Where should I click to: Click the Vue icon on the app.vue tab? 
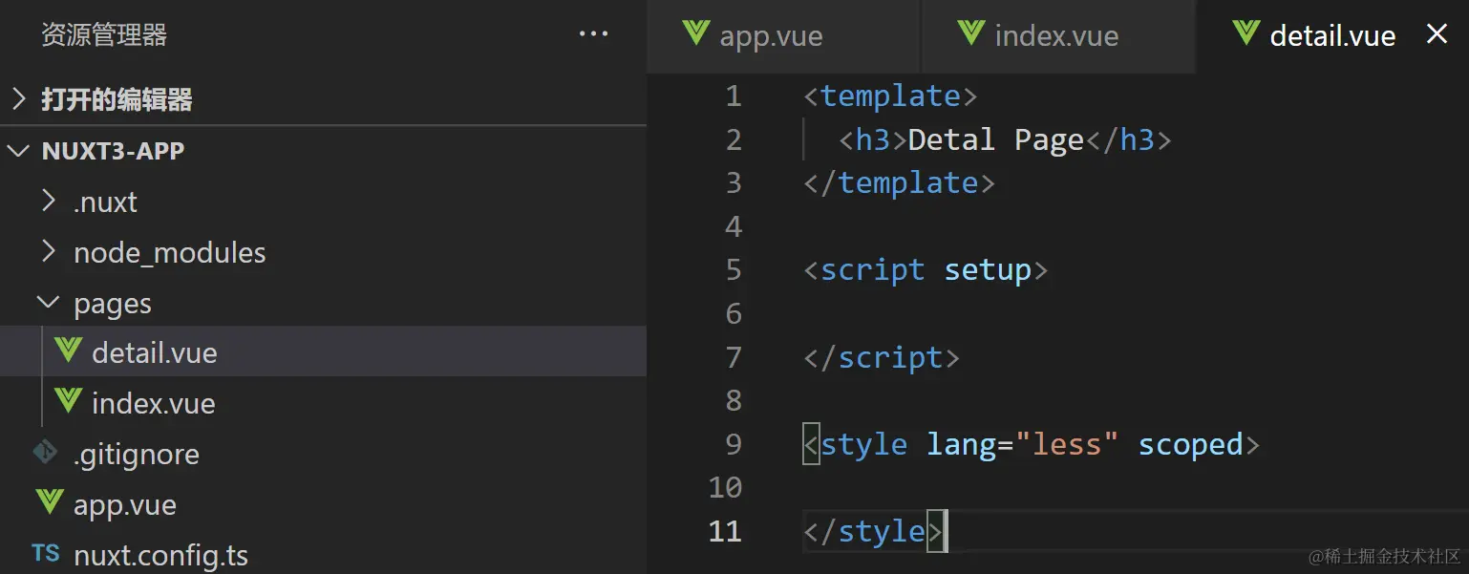tap(696, 34)
